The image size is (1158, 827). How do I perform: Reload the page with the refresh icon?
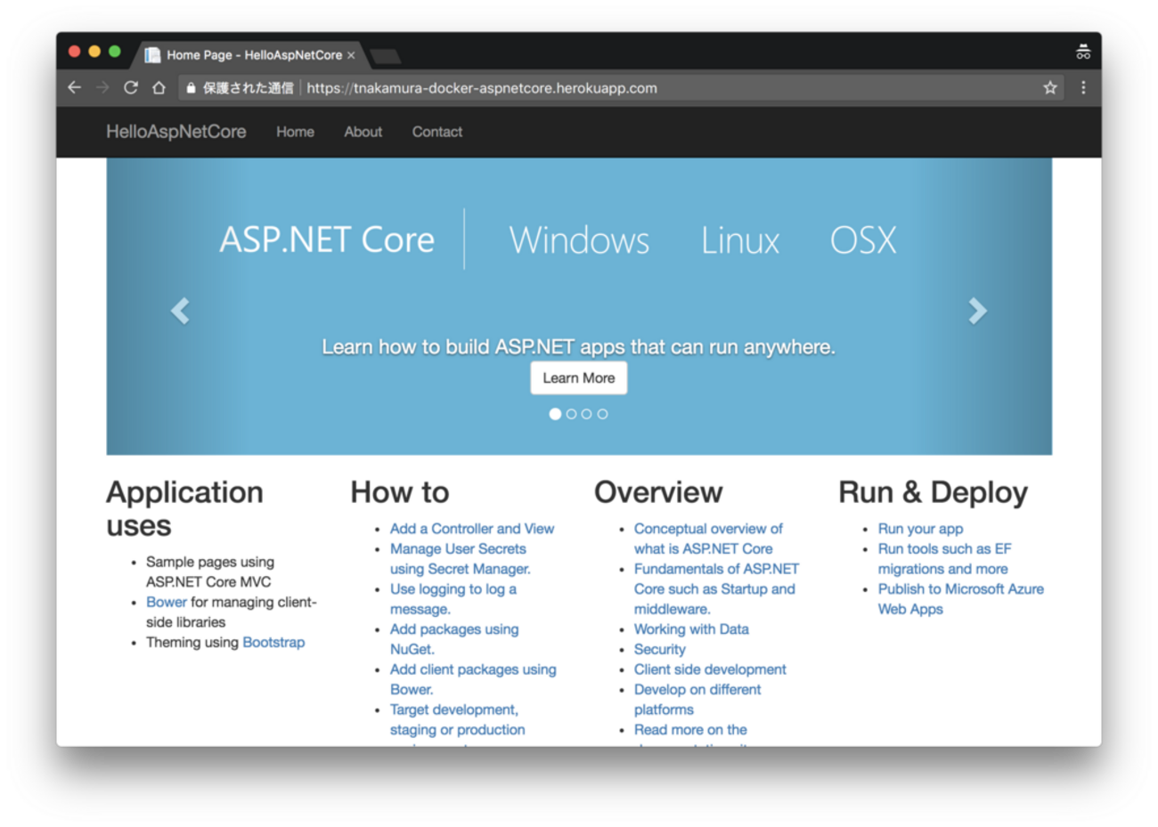point(131,87)
